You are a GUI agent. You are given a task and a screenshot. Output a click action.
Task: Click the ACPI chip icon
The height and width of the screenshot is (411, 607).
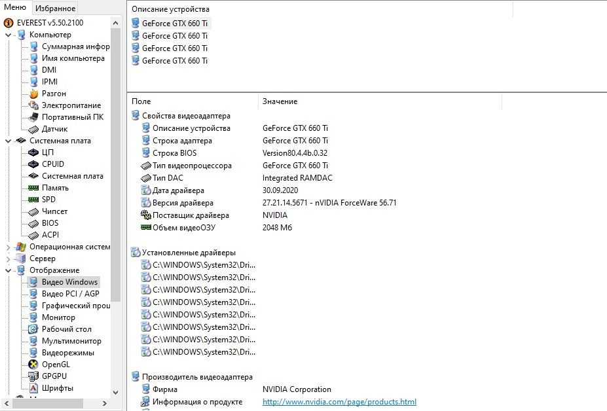[33, 235]
